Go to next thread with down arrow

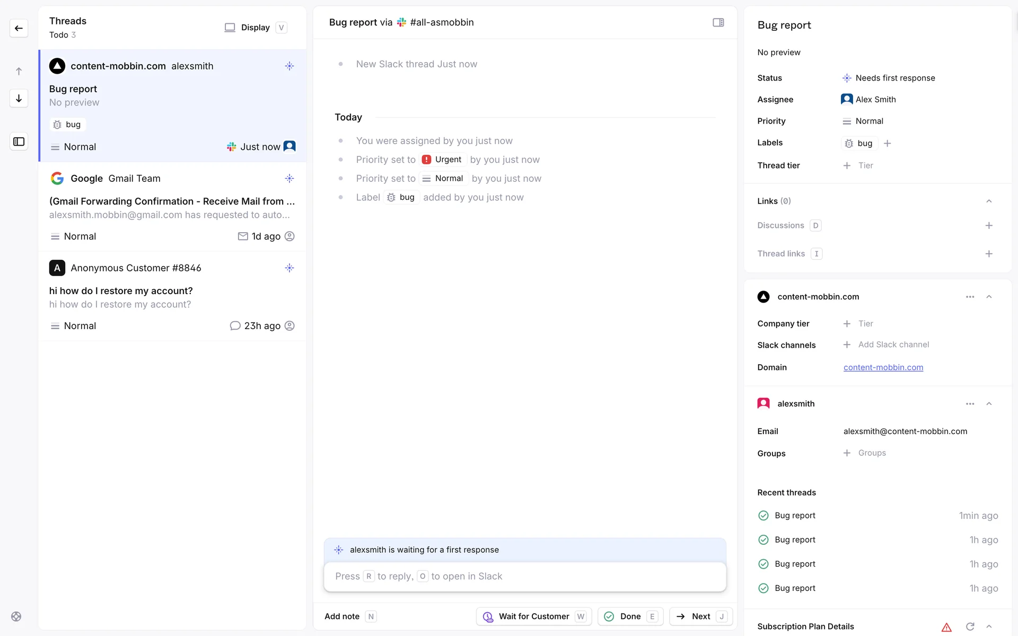pyautogui.click(x=19, y=98)
